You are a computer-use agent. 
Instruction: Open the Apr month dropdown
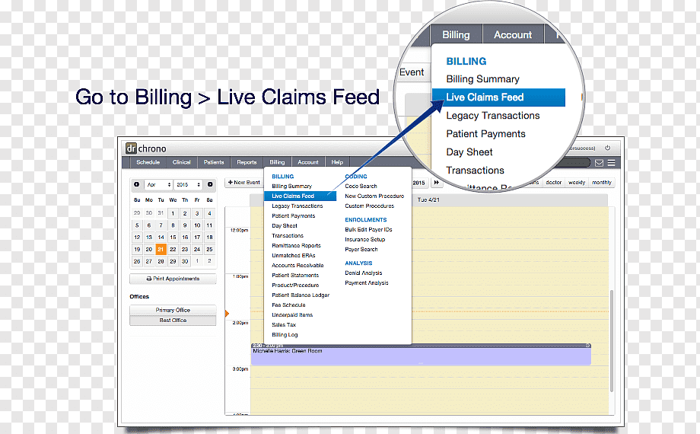point(159,184)
